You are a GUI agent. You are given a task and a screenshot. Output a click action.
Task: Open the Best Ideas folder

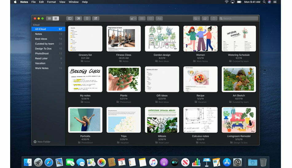click(x=49, y=39)
